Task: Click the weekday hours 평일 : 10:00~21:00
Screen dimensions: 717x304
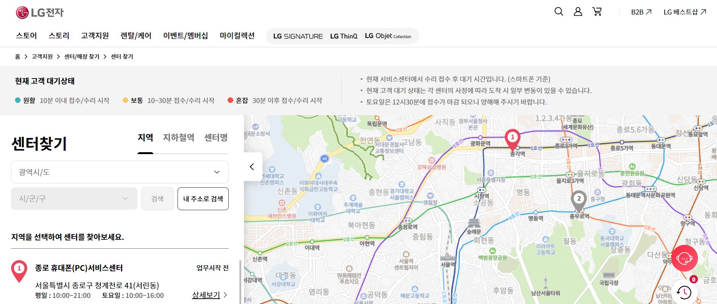Action: click(63, 296)
